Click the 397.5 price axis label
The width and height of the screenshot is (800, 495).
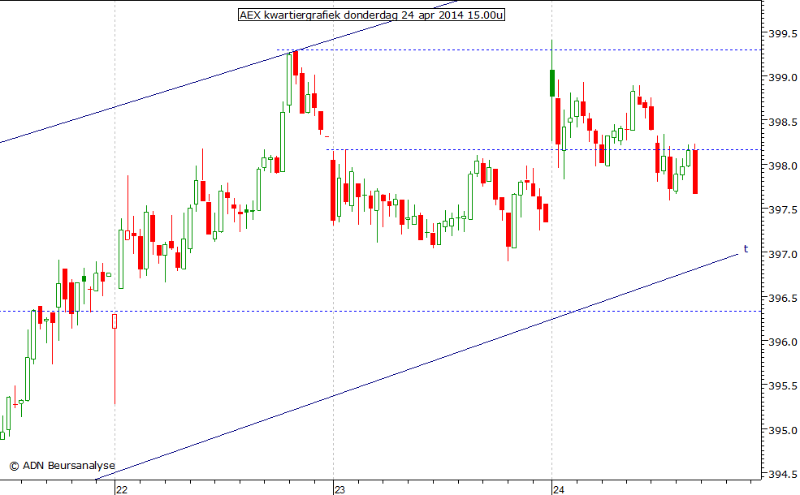(x=783, y=209)
